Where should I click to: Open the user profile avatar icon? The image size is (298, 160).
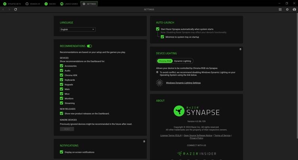pos(294,9)
